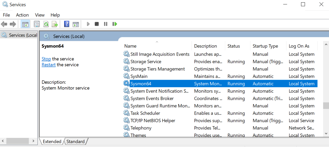Open the Help question mark icon
The width and height of the screenshot is (329, 147).
click(x=67, y=24)
